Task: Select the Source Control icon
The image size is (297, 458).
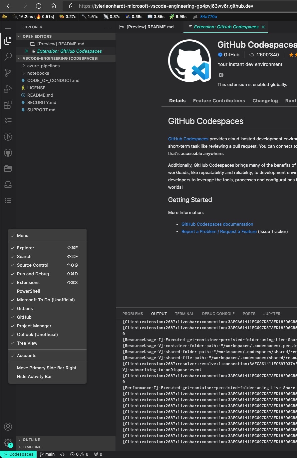Action: pos(8,73)
